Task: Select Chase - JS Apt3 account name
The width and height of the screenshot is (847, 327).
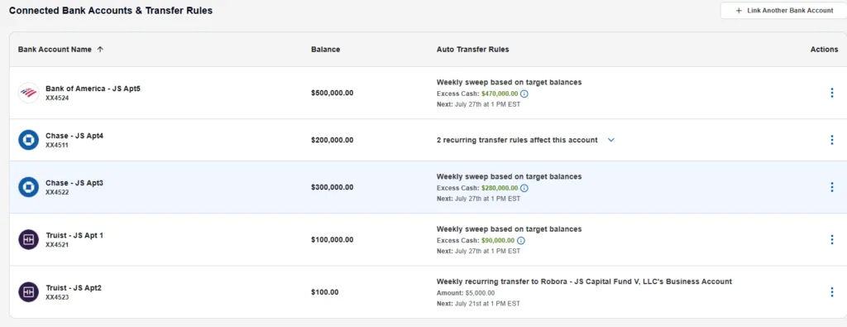Action: (74, 183)
